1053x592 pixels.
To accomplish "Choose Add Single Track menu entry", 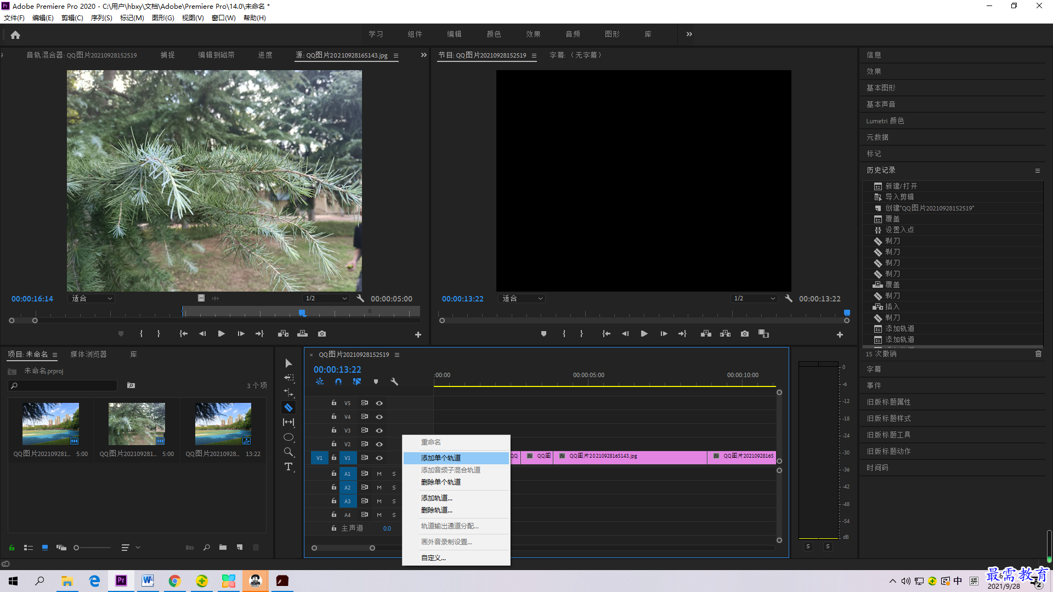I will (x=456, y=458).
